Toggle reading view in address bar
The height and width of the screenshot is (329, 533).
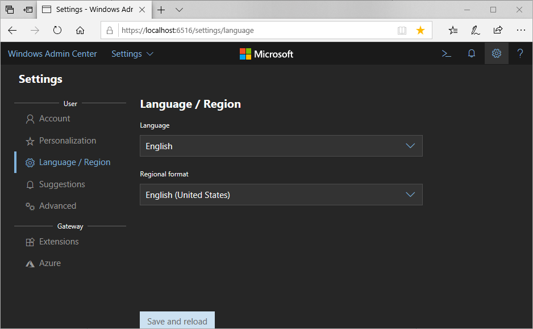point(402,31)
